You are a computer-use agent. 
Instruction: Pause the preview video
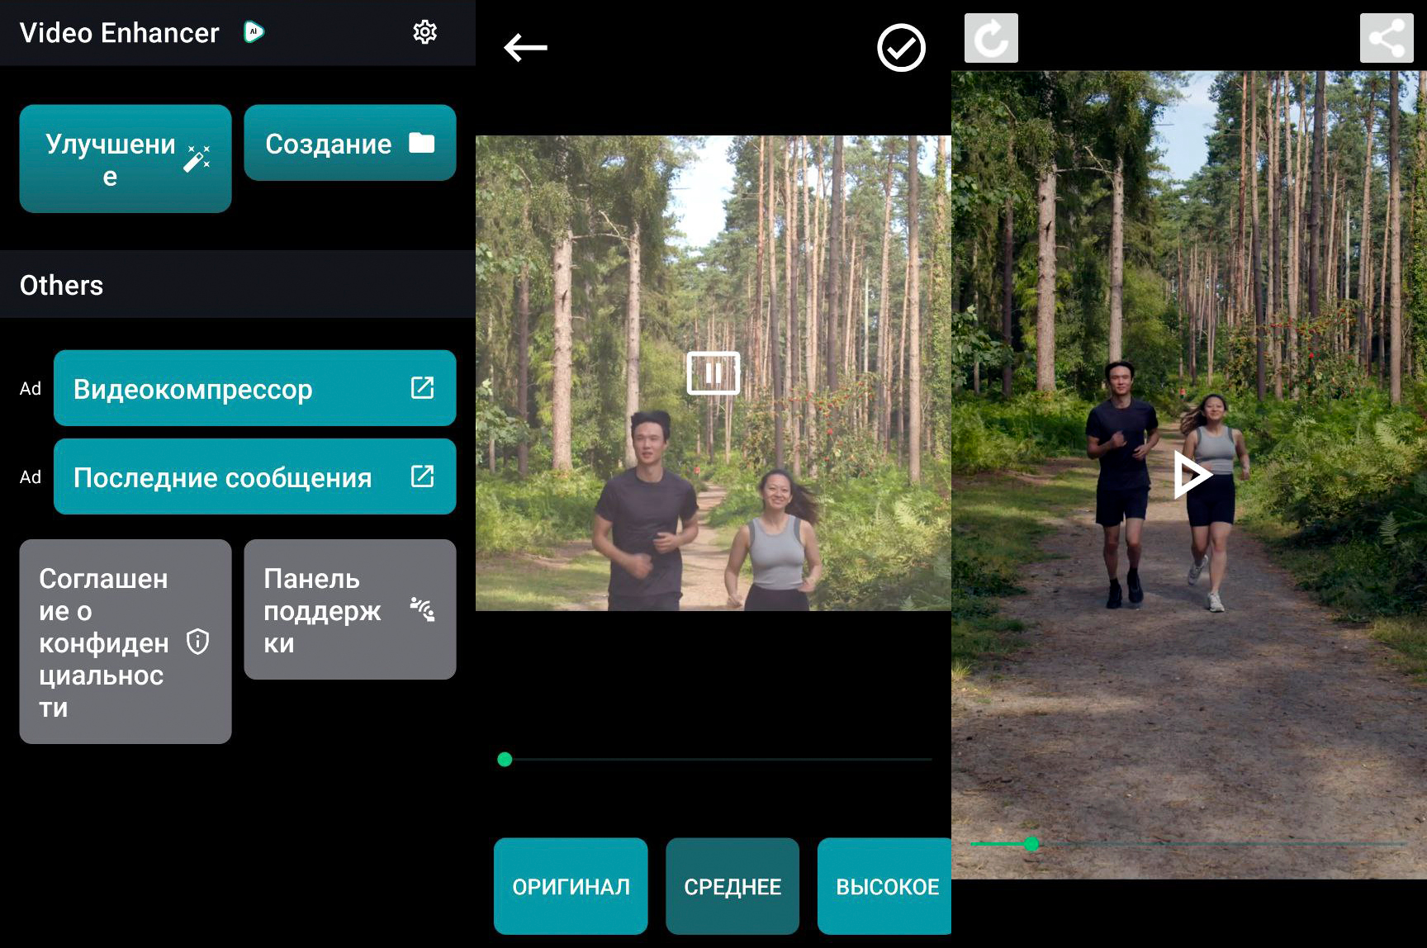[x=713, y=373]
